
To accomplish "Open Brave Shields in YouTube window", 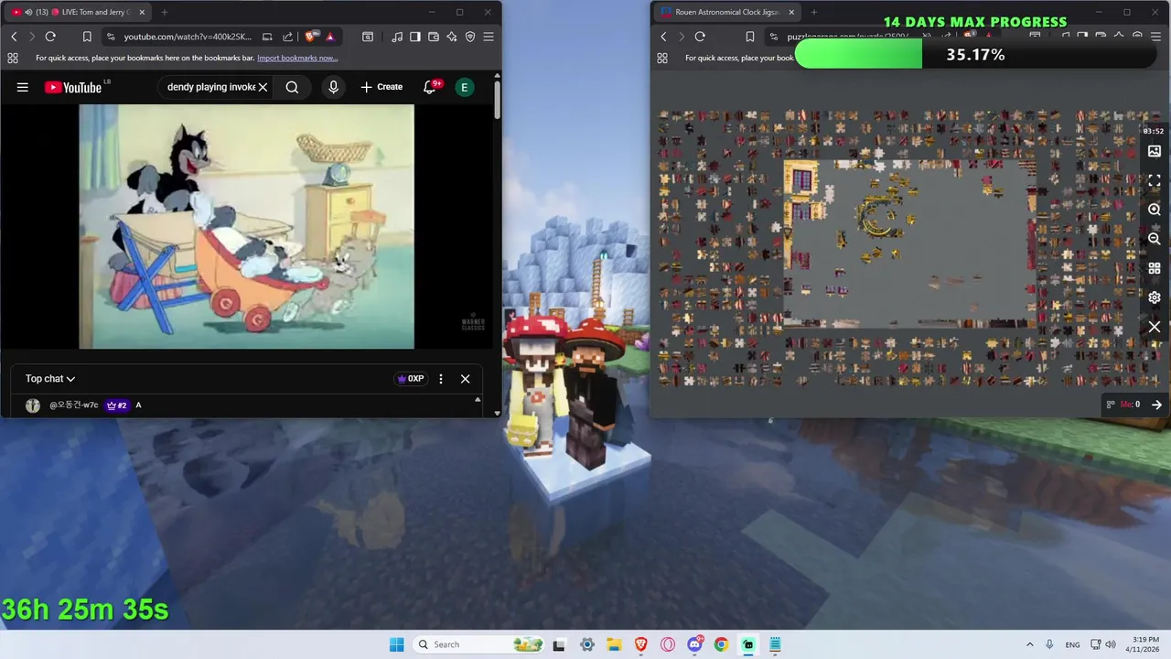I will tap(311, 37).
